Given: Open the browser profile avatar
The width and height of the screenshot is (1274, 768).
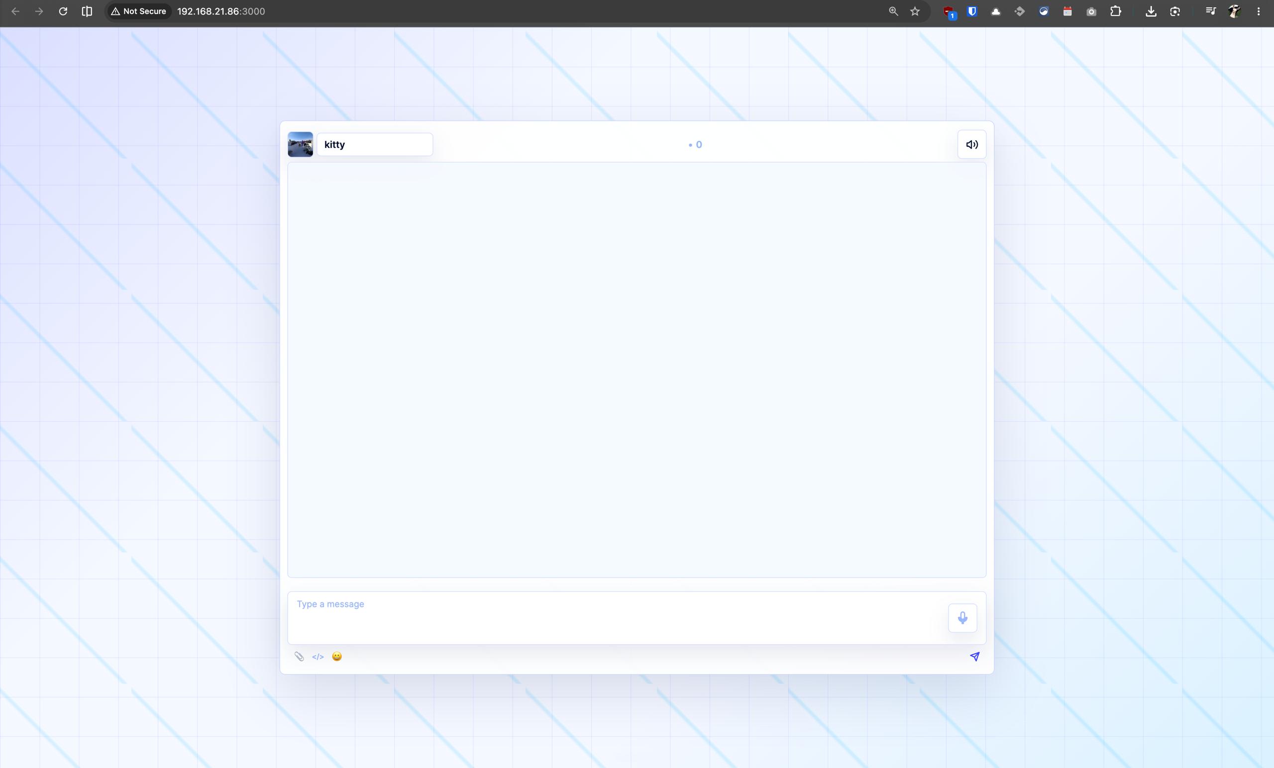Looking at the screenshot, I should (x=1234, y=11).
